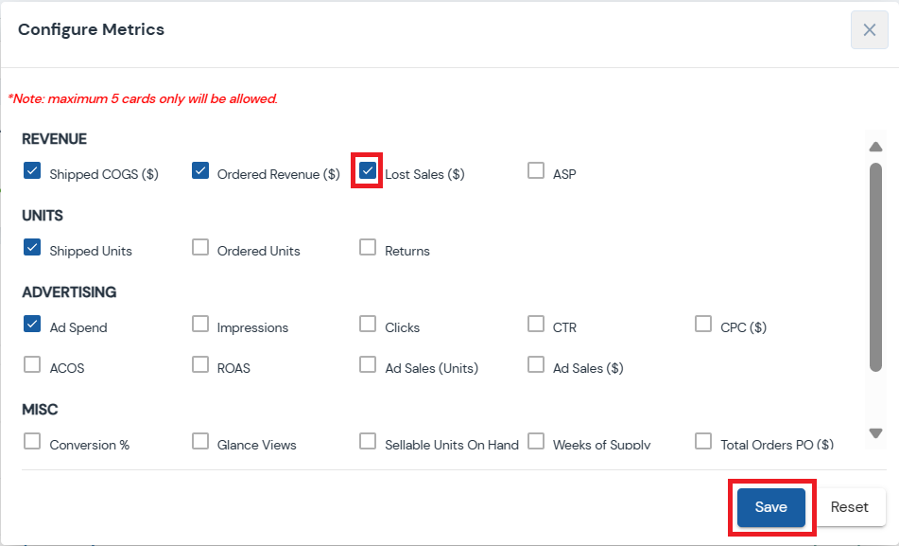Enable the Impressions checkbox
Screen dimensions: 899x546
[x=200, y=325]
